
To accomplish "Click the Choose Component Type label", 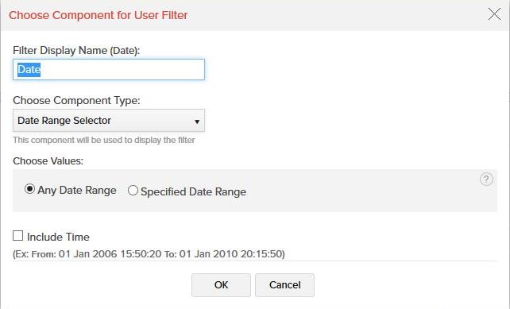I will 76,101.
